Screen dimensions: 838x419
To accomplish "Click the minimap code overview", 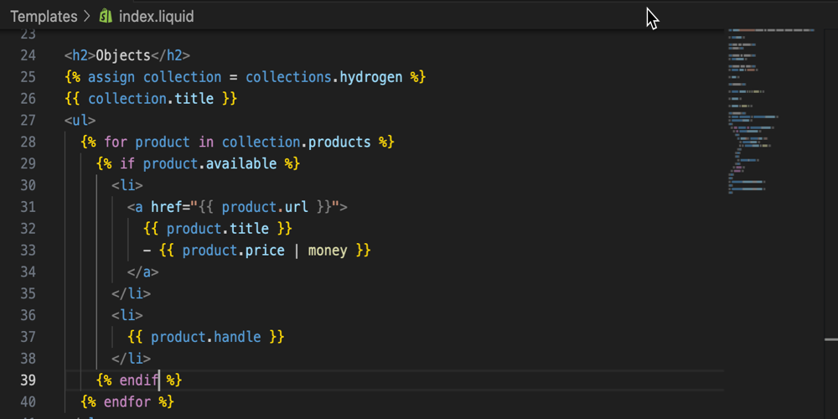I will pos(771,111).
